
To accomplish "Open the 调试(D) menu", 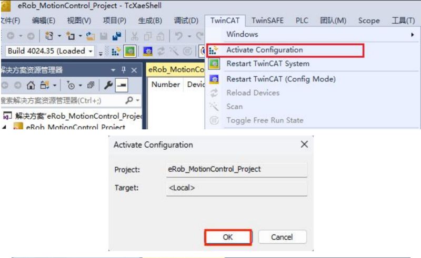I will (186, 20).
